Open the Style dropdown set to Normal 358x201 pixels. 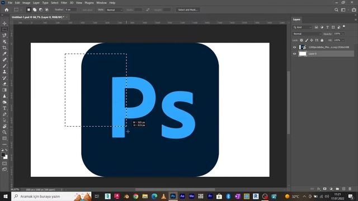tap(114, 10)
